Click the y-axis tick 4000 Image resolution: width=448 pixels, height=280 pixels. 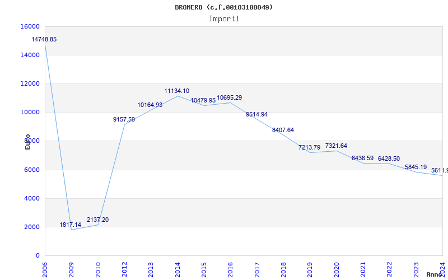coord(32,198)
